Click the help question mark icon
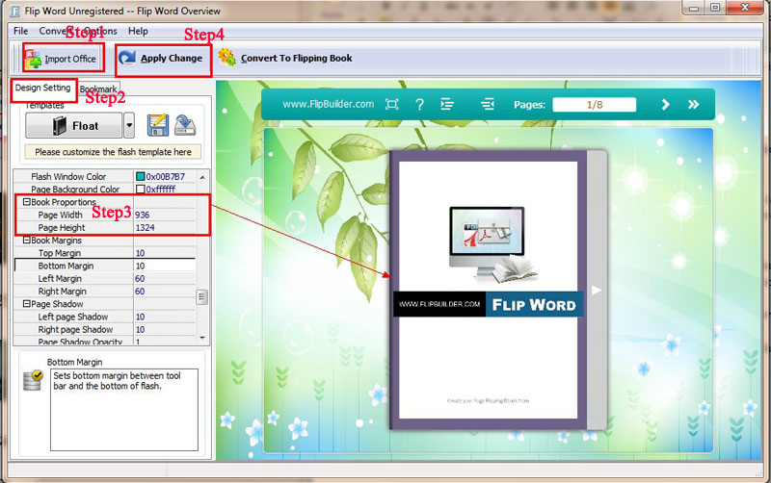771x483 pixels. 419,104
